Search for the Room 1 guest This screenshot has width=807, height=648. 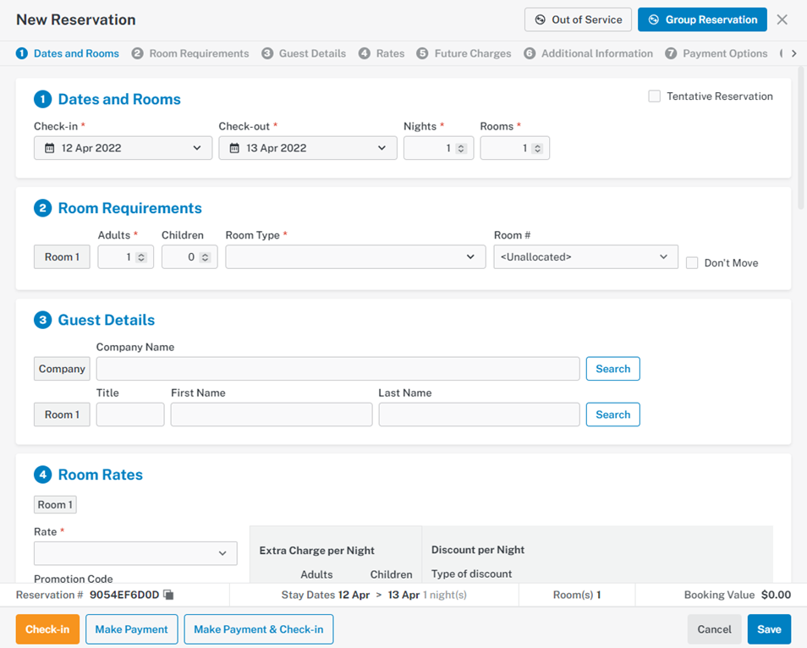[x=612, y=415]
